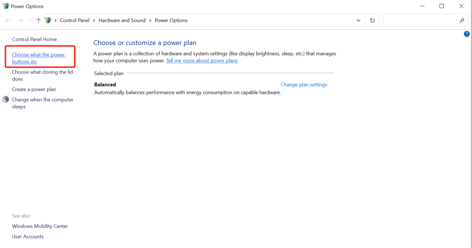Open Windows Mobility Center

tap(40, 226)
